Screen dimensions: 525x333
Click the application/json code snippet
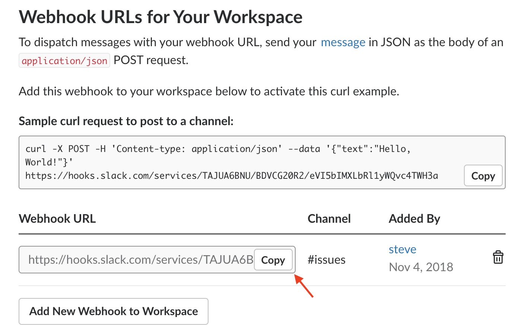[64, 61]
